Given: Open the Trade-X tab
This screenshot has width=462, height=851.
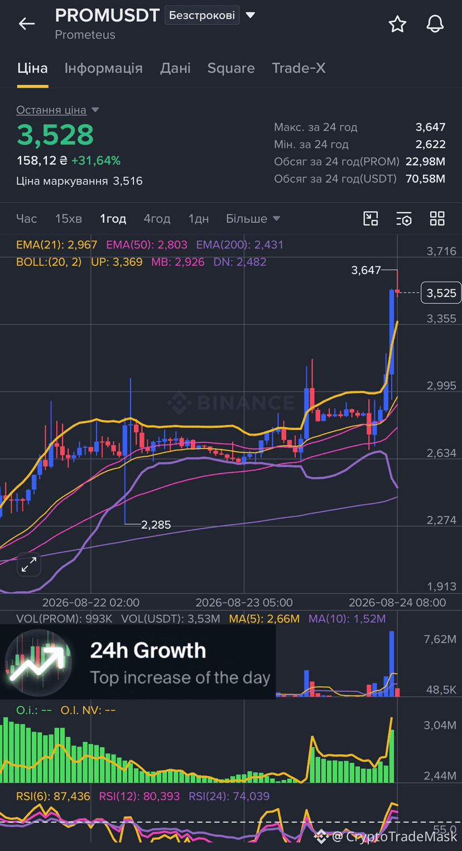Looking at the screenshot, I should pos(299,68).
